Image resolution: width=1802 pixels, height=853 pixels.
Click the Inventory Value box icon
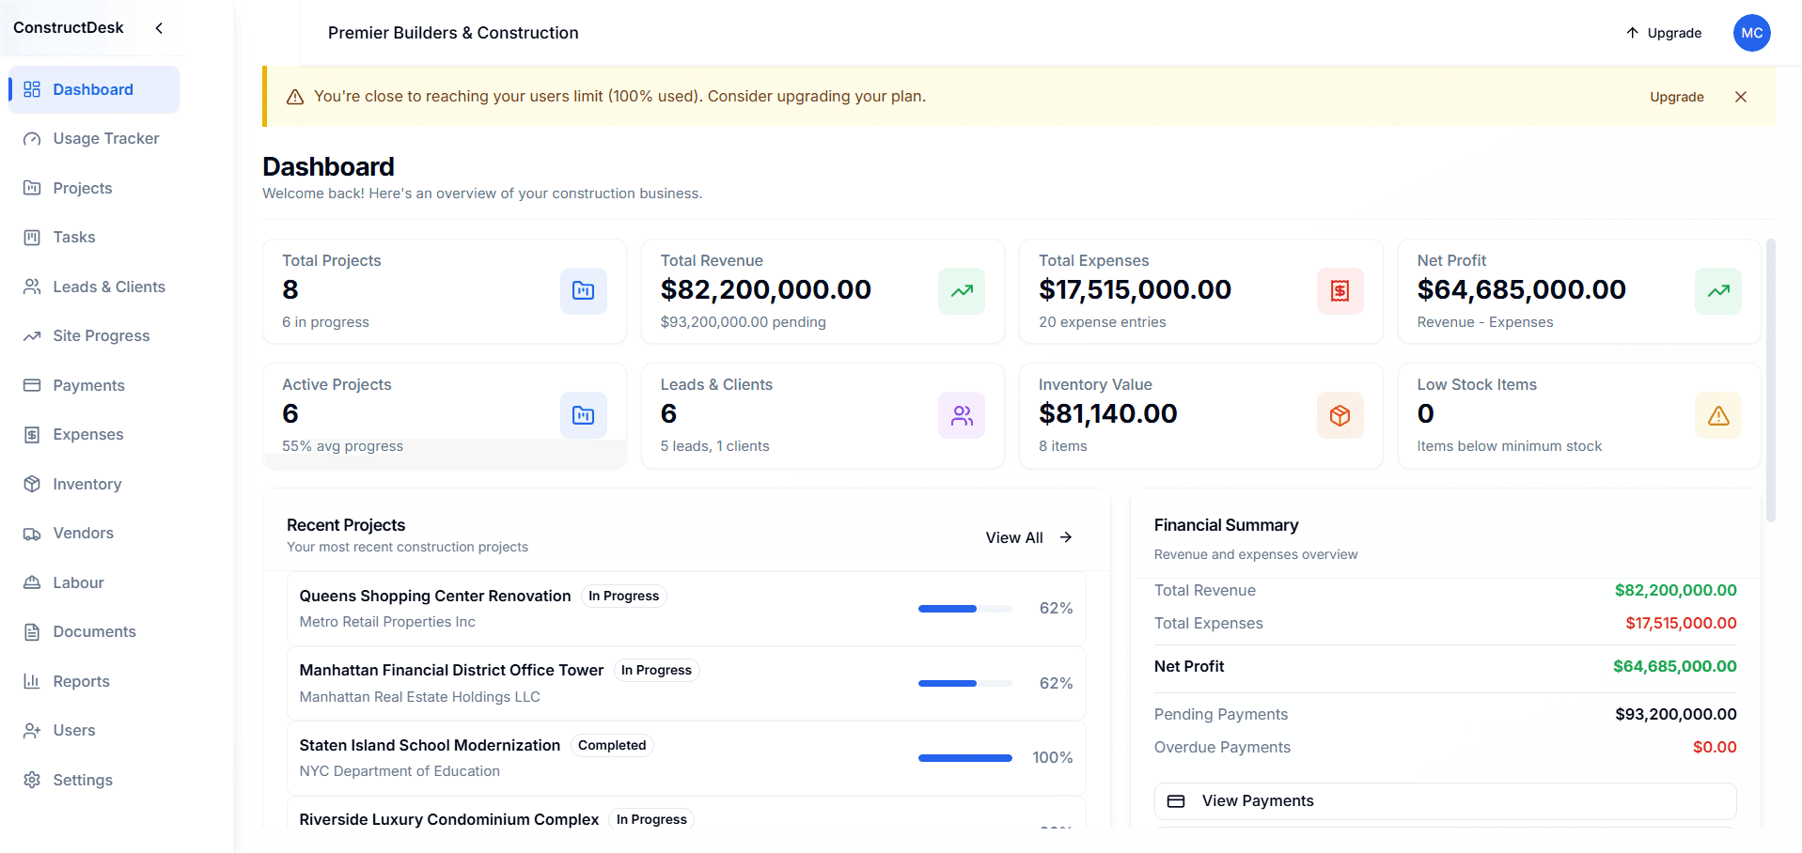tap(1340, 415)
